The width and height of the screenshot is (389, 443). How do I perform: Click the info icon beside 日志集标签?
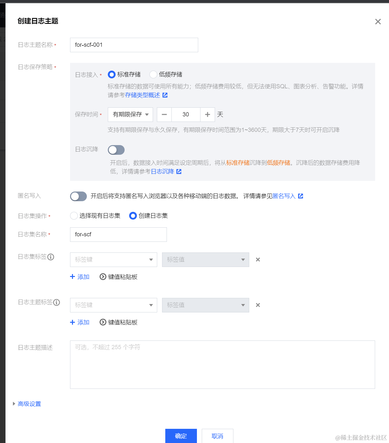51,257
